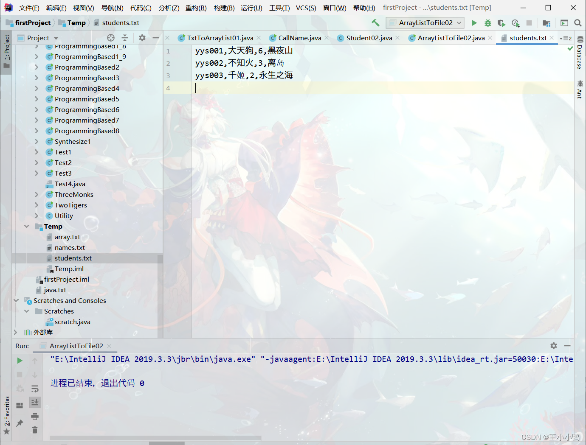Switch to the Student02.java tab
Image resolution: width=586 pixels, height=445 pixels.
point(369,38)
